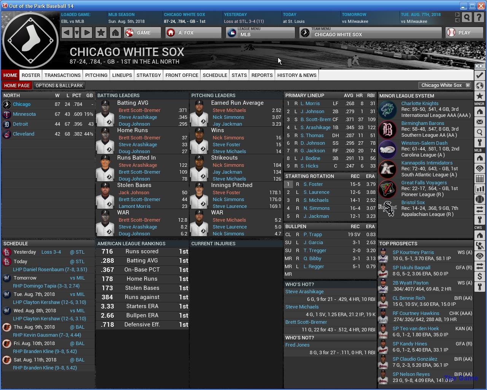The height and width of the screenshot is (390, 487).
Task: Open Minnesota in the North standings
Action: (24, 114)
